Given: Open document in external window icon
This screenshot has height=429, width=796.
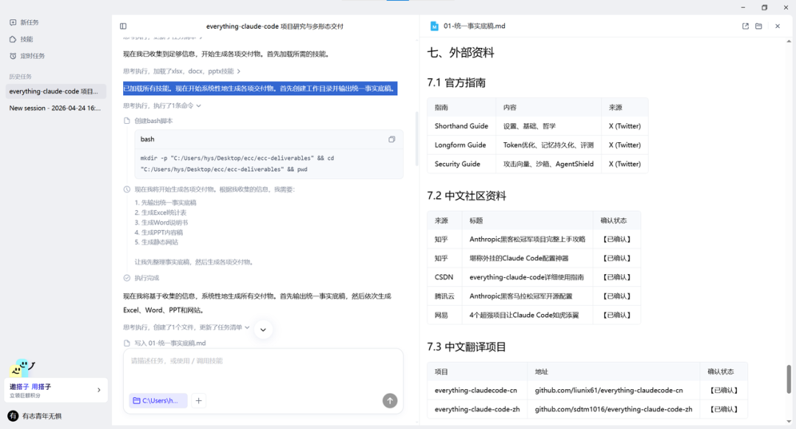Looking at the screenshot, I should pyautogui.click(x=745, y=26).
